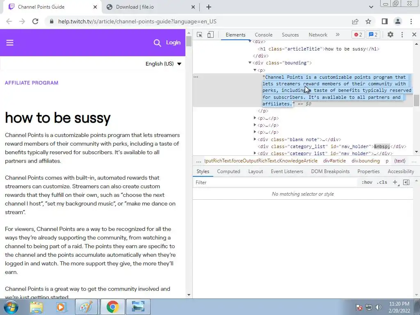Toggle the :hov element state button
This screenshot has height=315, width=420.
(x=367, y=183)
